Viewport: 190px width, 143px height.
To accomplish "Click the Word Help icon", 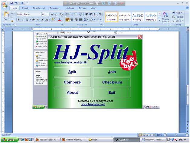I will (x=187, y=8).
